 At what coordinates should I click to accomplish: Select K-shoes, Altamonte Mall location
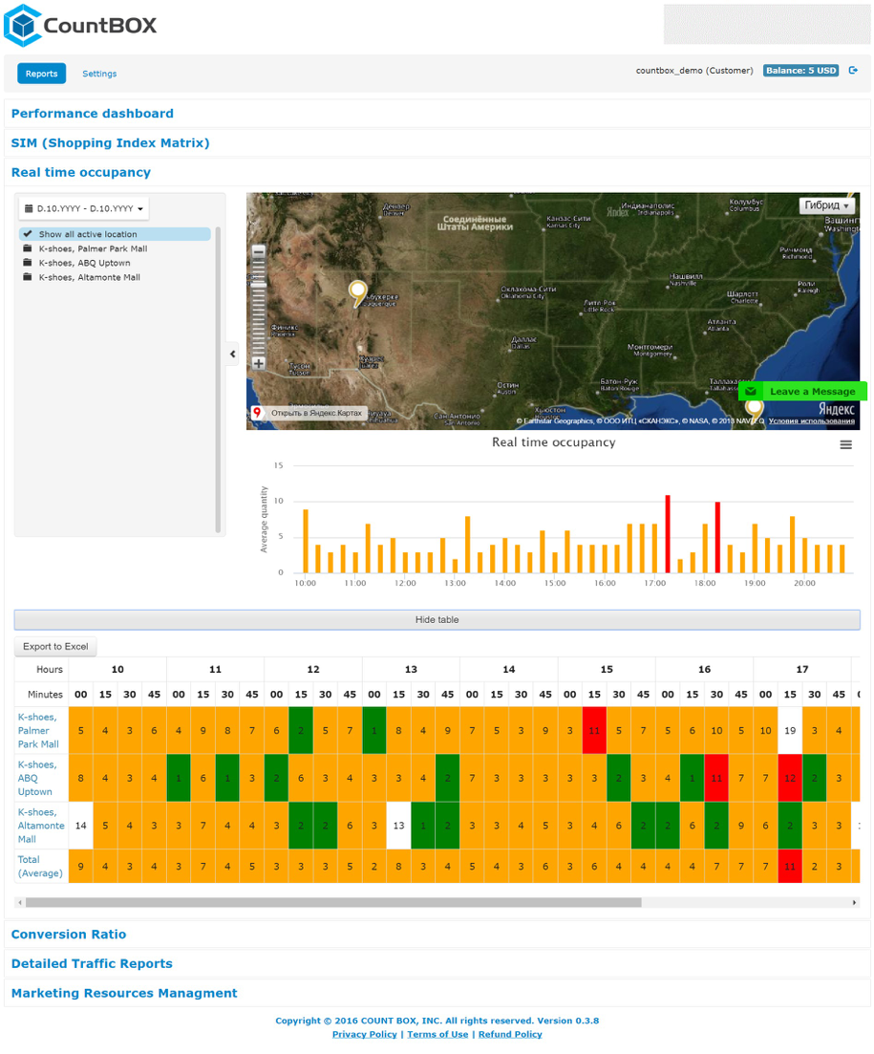tap(89, 277)
